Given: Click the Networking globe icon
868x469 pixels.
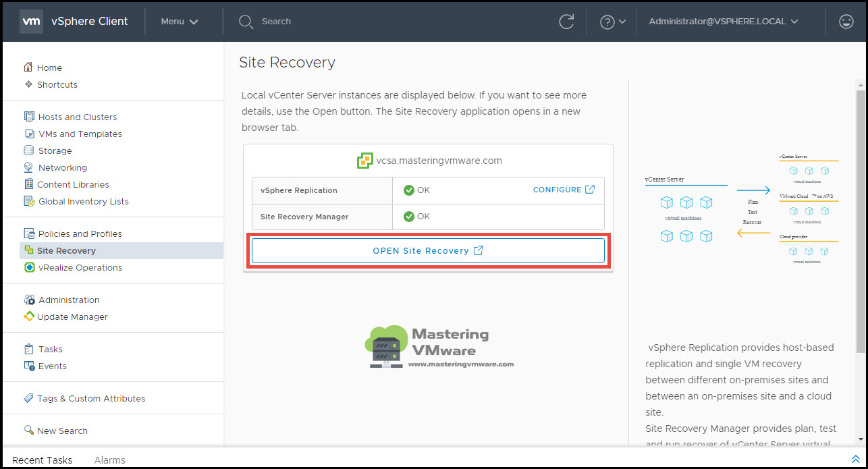Looking at the screenshot, I should [29, 167].
